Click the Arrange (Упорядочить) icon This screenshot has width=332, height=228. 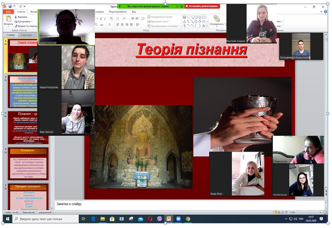click(216, 19)
